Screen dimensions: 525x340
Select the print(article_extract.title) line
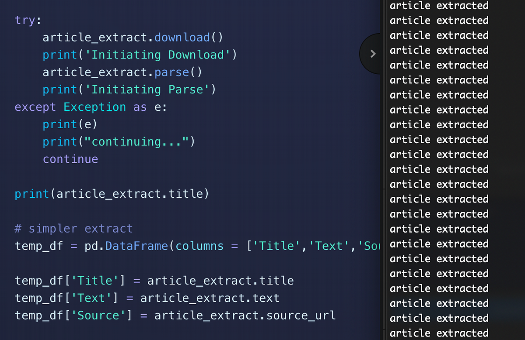pos(112,193)
